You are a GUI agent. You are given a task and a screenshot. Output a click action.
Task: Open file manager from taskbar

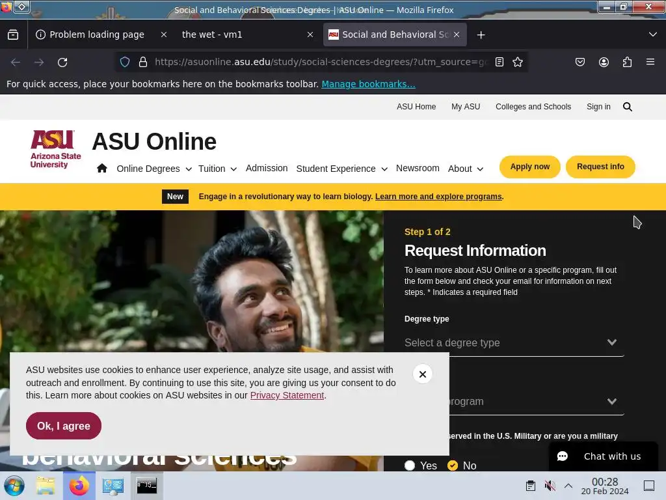(x=46, y=486)
